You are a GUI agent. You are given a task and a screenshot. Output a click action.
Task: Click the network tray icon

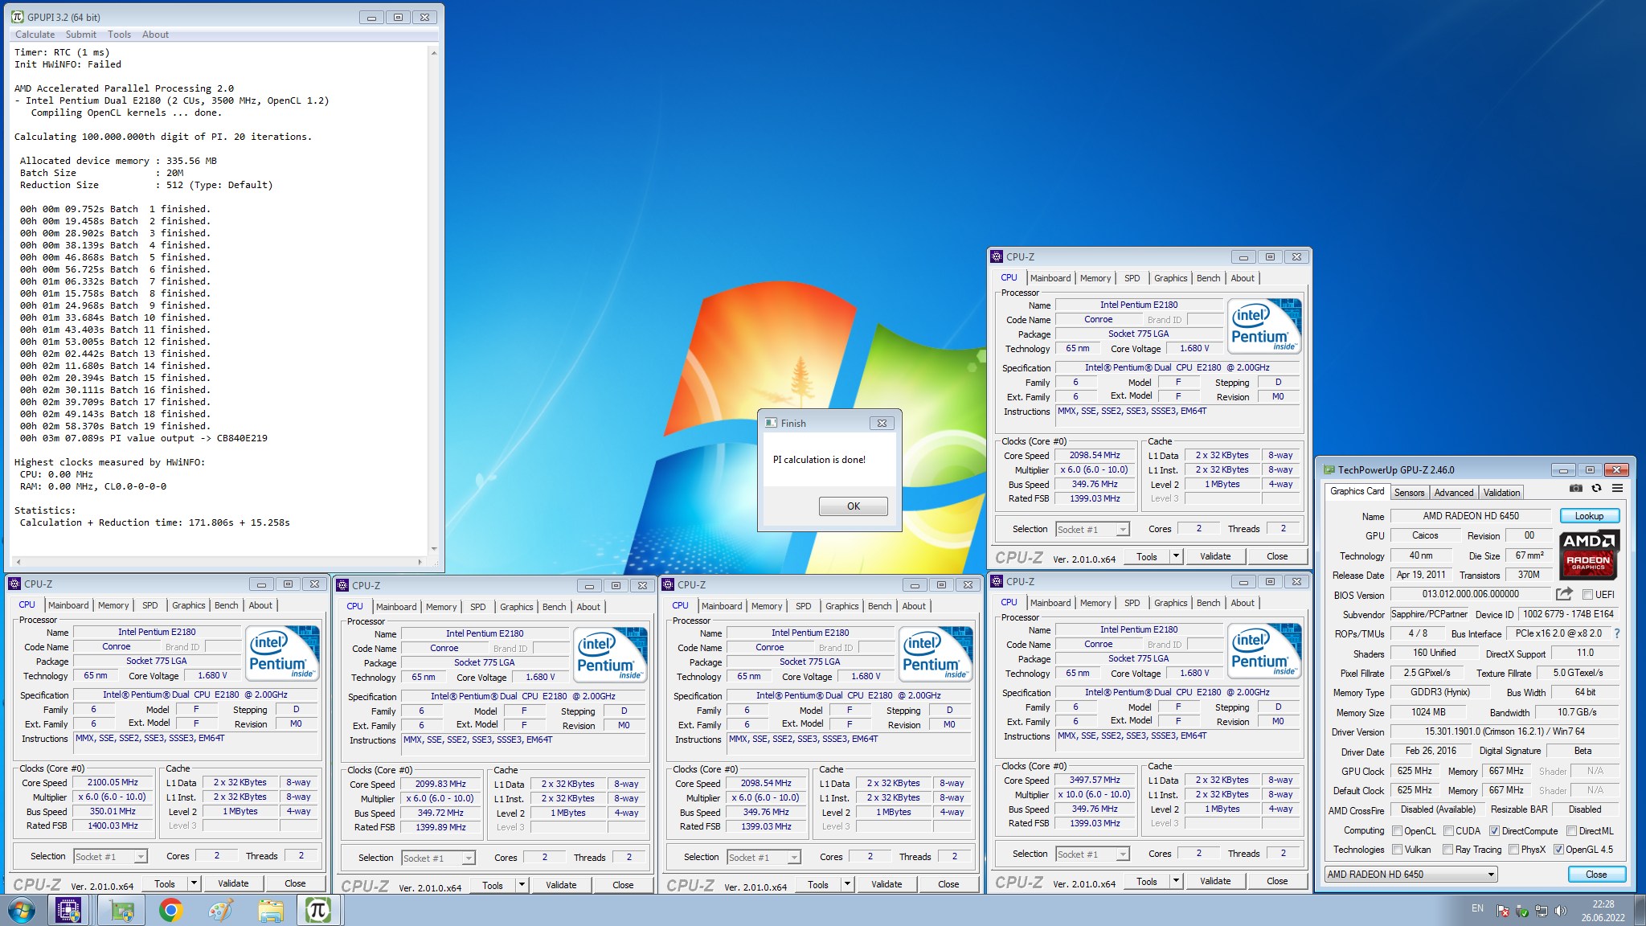(1541, 911)
